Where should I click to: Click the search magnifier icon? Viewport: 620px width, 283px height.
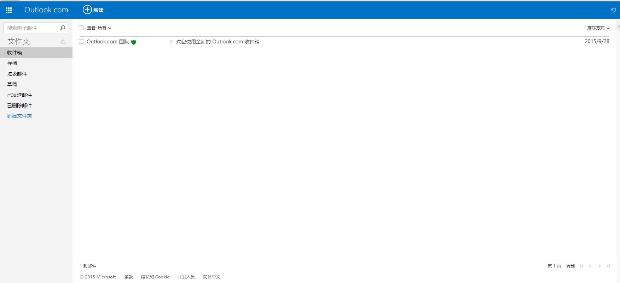point(63,28)
